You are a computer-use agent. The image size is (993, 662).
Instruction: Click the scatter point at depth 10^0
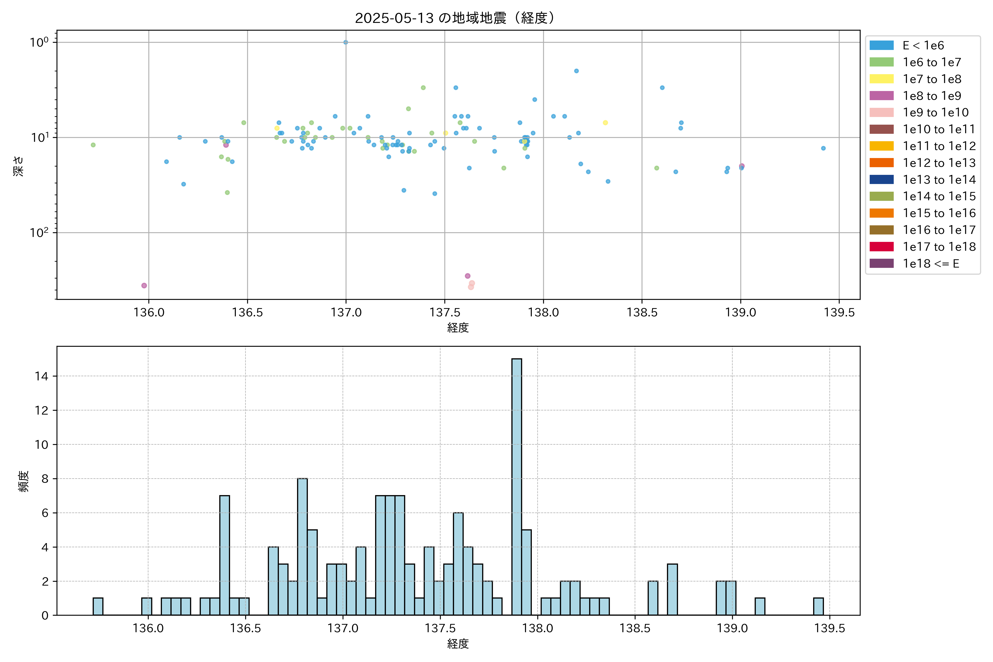[345, 42]
